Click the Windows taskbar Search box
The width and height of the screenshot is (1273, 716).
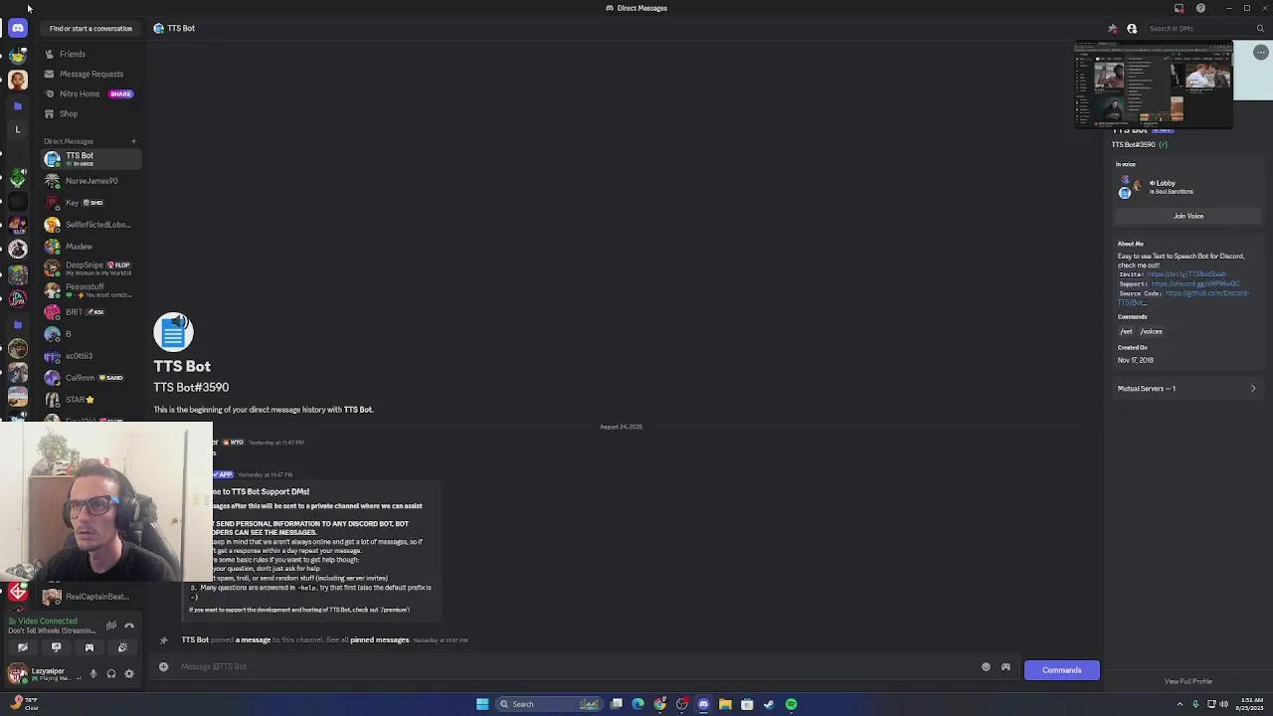pyautogui.click(x=551, y=704)
